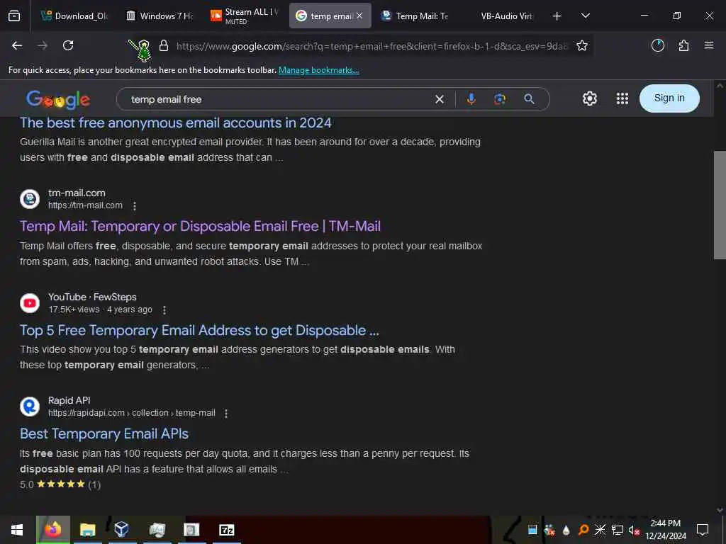Open the clock showing 2:44 PM
Screen dimensions: 726x544
tap(665, 530)
